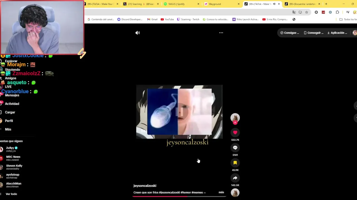Open creator avatar above the like button
The height and width of the screenshot is (200, 357).
[235, 118]
